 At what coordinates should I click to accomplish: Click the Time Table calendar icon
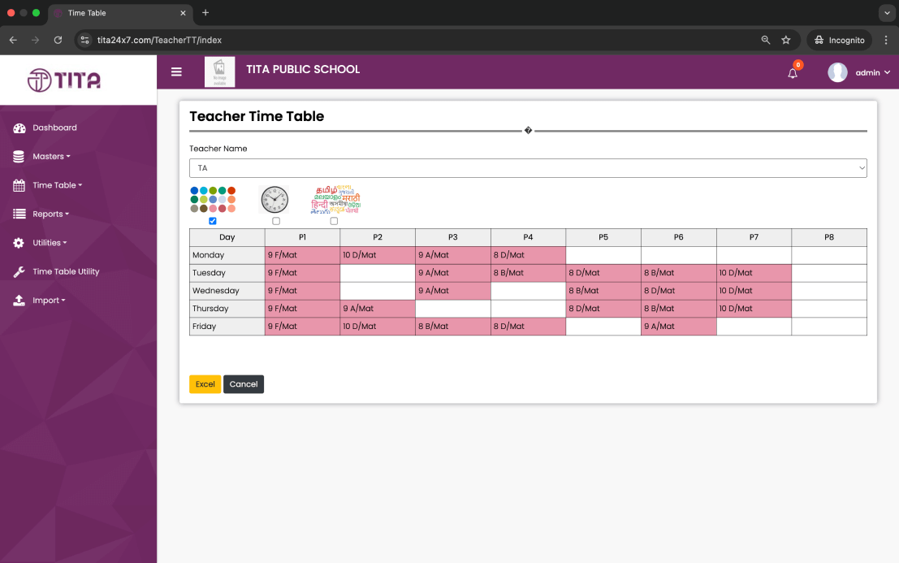point(19,185)
